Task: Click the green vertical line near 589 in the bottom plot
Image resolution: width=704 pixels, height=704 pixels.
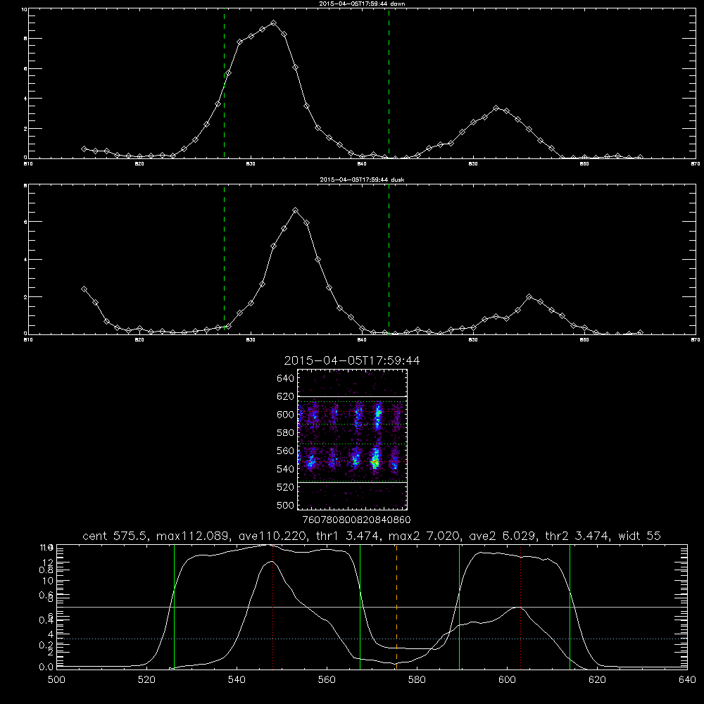Action: click(459, 607)
